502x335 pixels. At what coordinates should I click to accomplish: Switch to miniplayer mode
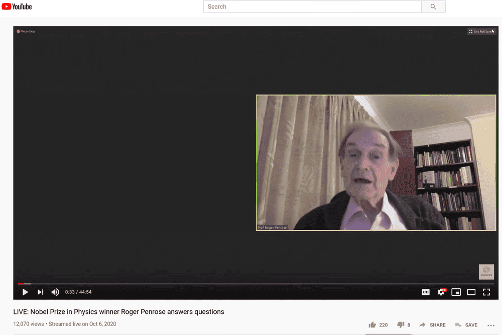456,292
